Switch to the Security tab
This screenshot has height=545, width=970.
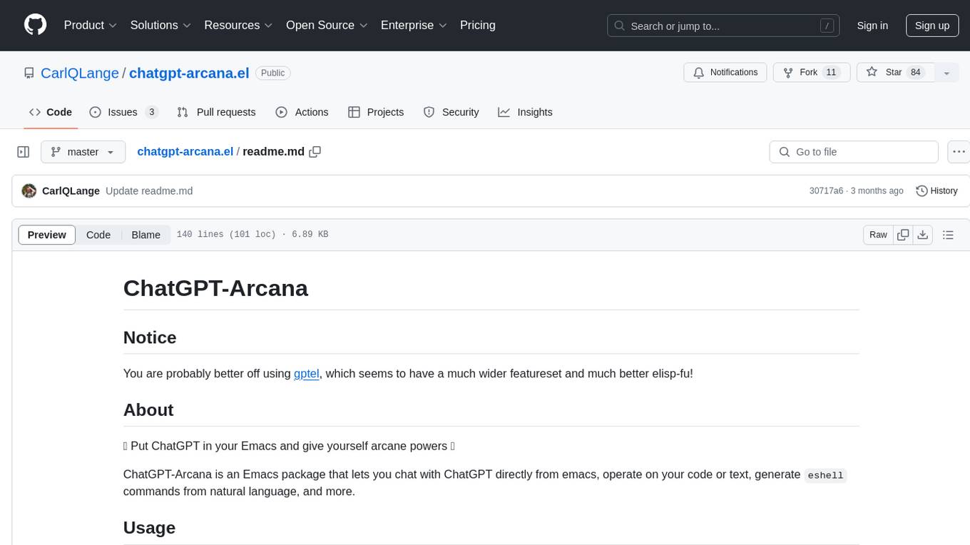point(451,112)
